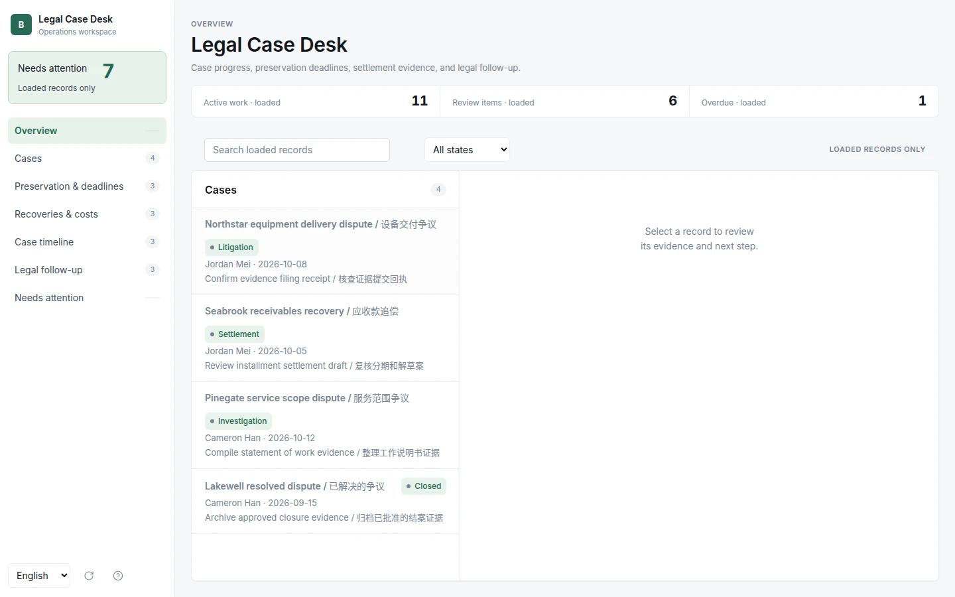Expand the All states filter dropdown
Image resolution: width=955 pixels, height=597 pixels.
[467, 150]
